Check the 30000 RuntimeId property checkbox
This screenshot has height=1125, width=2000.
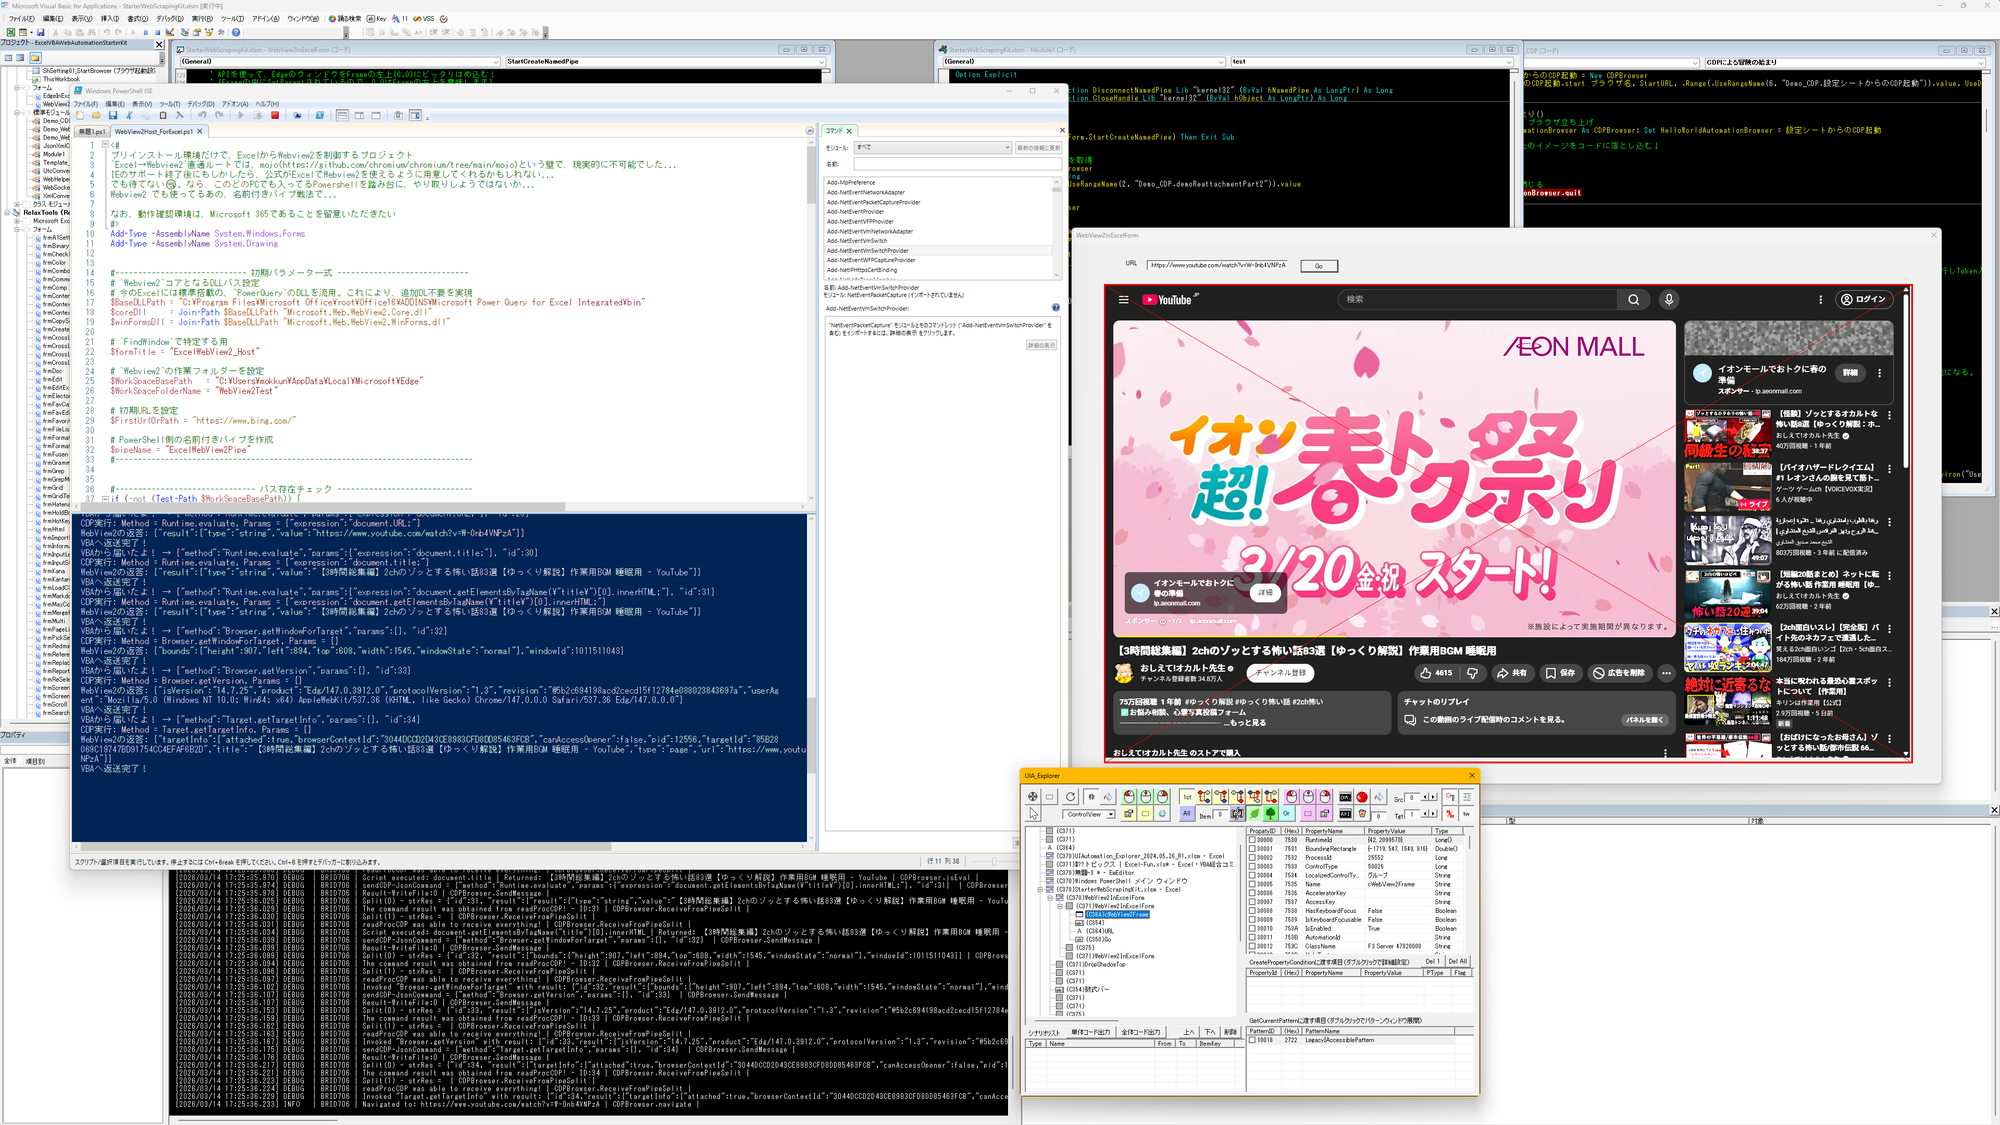pyautogui.click(x=1251, y=840)
